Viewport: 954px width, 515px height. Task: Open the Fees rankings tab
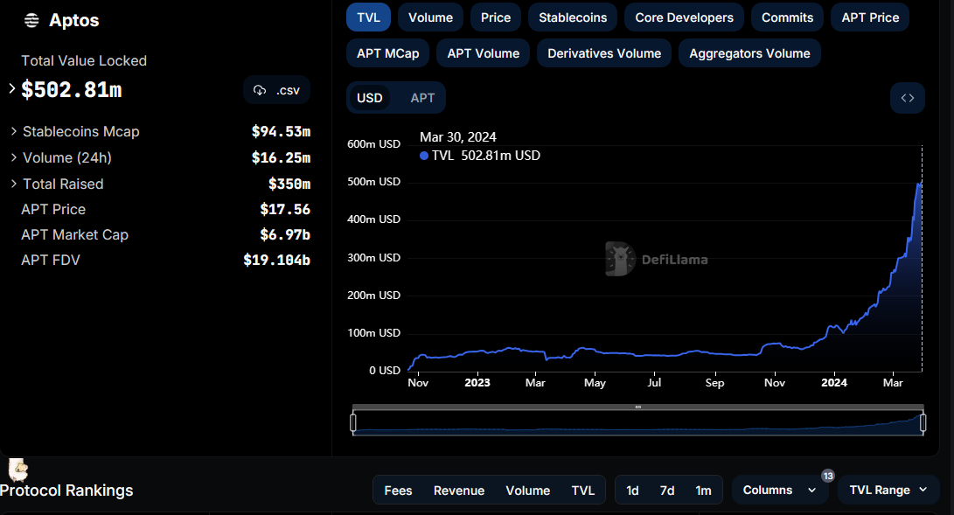tap(398, 490)
